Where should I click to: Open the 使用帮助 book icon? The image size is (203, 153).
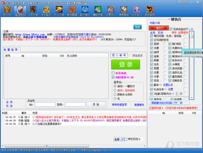(124, 11)
